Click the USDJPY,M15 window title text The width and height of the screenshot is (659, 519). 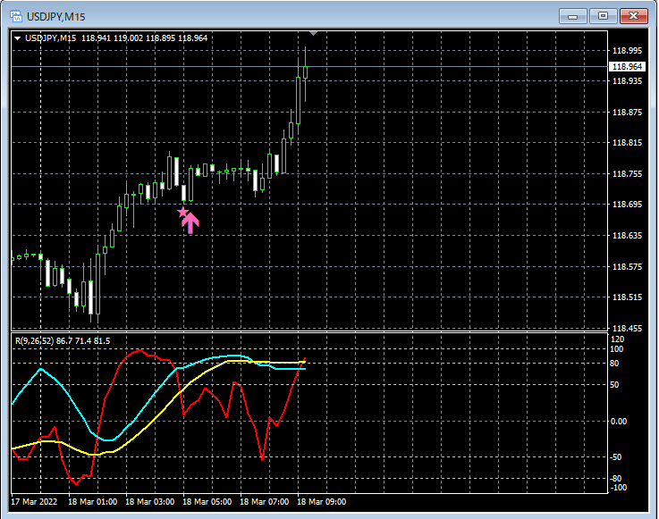56,17
